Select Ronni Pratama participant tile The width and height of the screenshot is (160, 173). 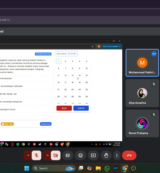pos(142,123)
